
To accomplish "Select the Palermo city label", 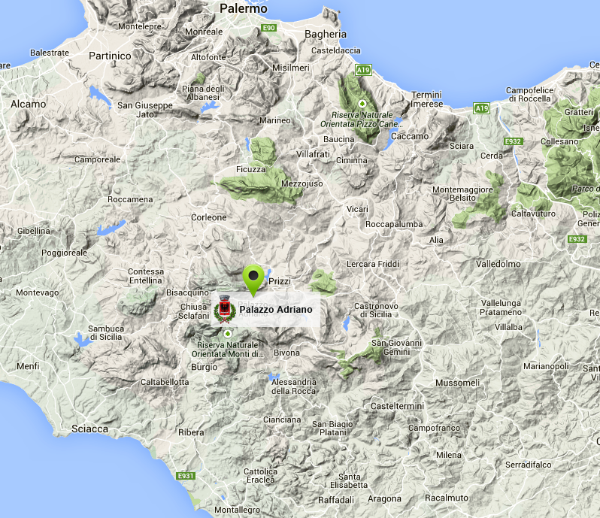I will [244, 8].
